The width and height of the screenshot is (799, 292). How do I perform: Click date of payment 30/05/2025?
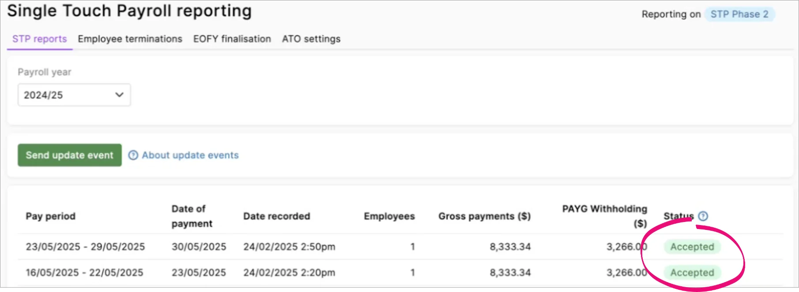click(x=199, y=247)
